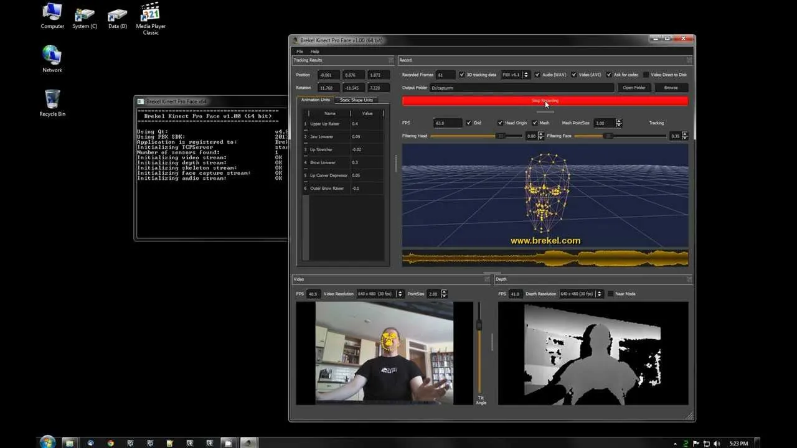797x448 pixels.
Task: Click the Filtering Head value spinner arrows
Action: [x=540, y=136]
